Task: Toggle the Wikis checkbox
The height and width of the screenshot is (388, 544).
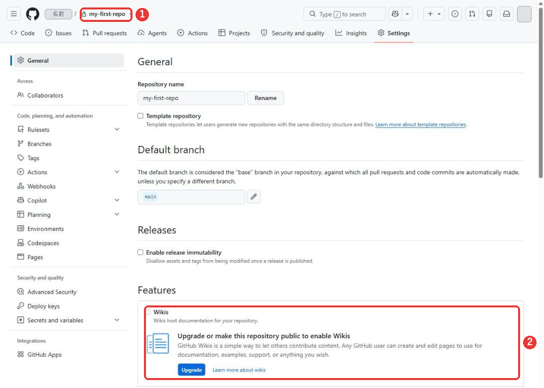Action: pyautogui.click(x=148, y=312)
